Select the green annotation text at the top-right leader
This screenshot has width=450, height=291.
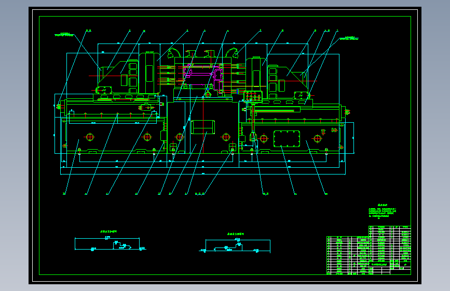pos(349,38)
